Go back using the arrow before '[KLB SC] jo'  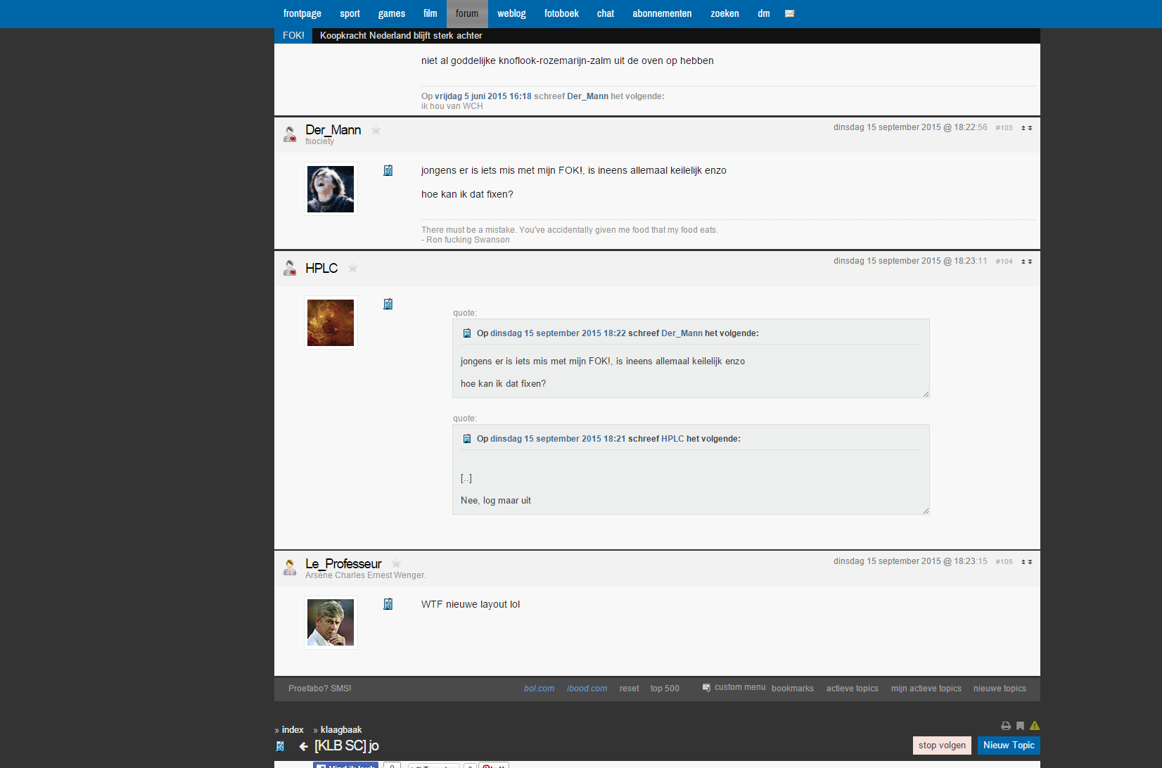coord(303,746)
